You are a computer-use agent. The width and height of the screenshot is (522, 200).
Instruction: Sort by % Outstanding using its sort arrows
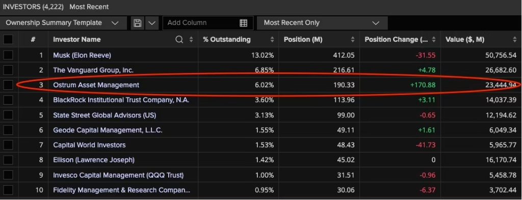(272, 40)
